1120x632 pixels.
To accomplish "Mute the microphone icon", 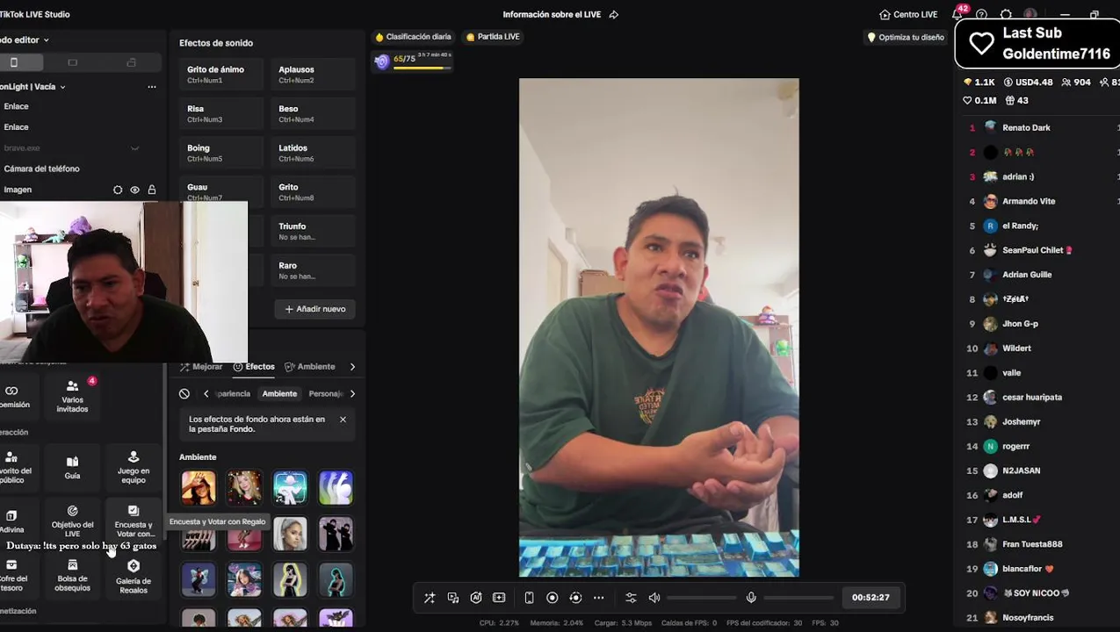I will tap(751, 598).
